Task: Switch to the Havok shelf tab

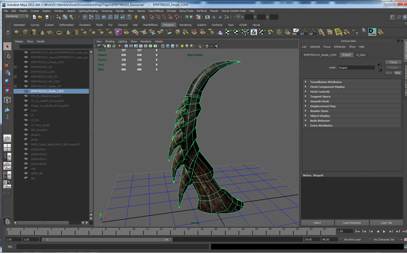Action: [x=256, y=25]
